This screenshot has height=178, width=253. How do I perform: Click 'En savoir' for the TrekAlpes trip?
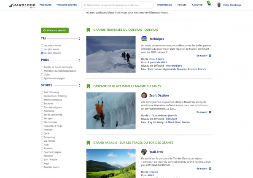tap(204, 56)
